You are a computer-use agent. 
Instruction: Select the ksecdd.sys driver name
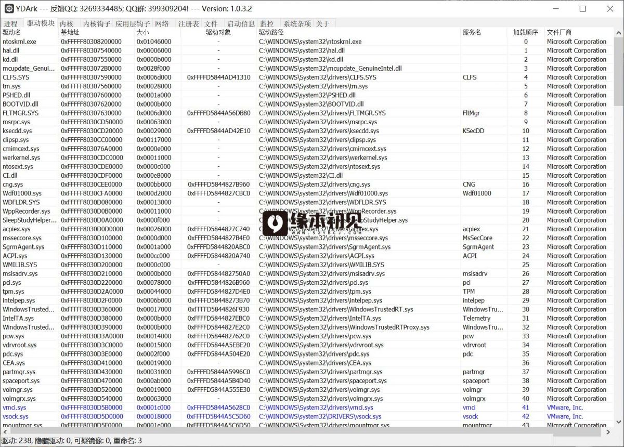click(17, 131)
